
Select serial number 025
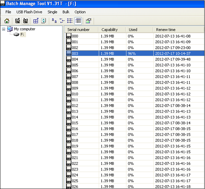tap(75, 181)
